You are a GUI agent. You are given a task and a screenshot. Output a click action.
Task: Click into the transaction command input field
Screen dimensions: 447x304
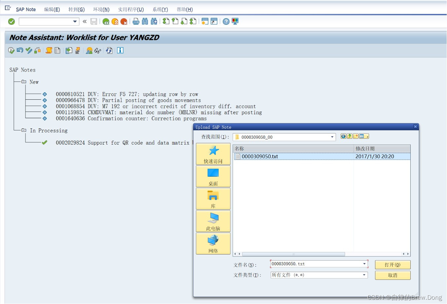tap(46, 21)
